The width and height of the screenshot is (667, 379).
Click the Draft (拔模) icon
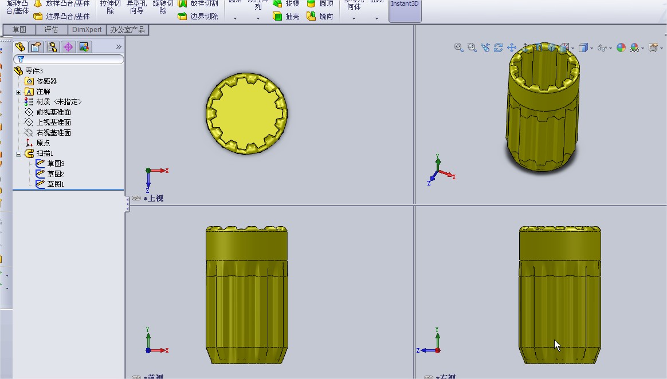tap(277, 3)
